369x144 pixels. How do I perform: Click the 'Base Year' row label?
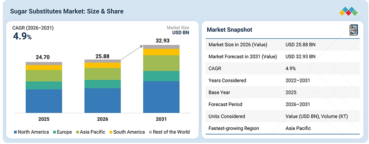tap(219, 92)
